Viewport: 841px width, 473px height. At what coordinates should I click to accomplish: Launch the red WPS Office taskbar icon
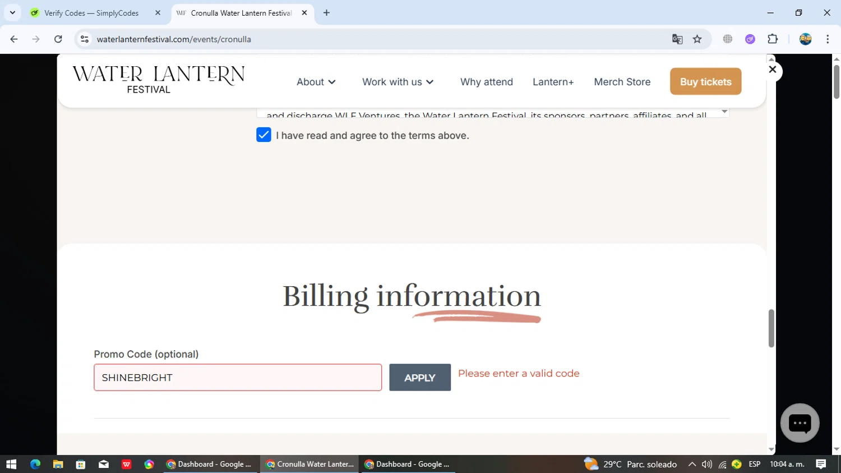click(x=127, y=464)
